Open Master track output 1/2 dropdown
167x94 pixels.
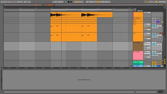click(x=147, y=66)
